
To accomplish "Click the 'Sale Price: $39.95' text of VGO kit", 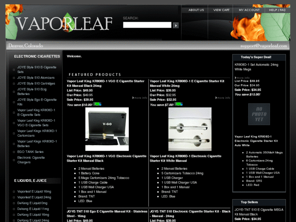I will tap(80, 99).
